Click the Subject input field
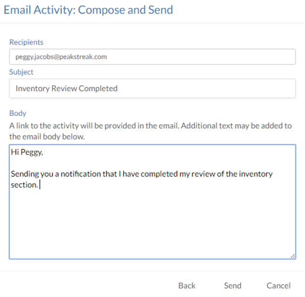Image resolution: width=305 pixels, height=297 pixels. click(x=152, y=89)
